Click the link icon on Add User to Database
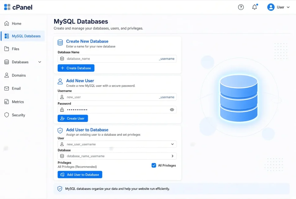The image size is (296, 199). pyautogui.click(x=62, y=175)
